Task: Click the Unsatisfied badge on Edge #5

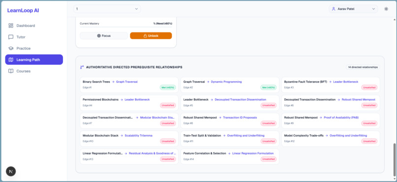Action: [x=268, y=105]
